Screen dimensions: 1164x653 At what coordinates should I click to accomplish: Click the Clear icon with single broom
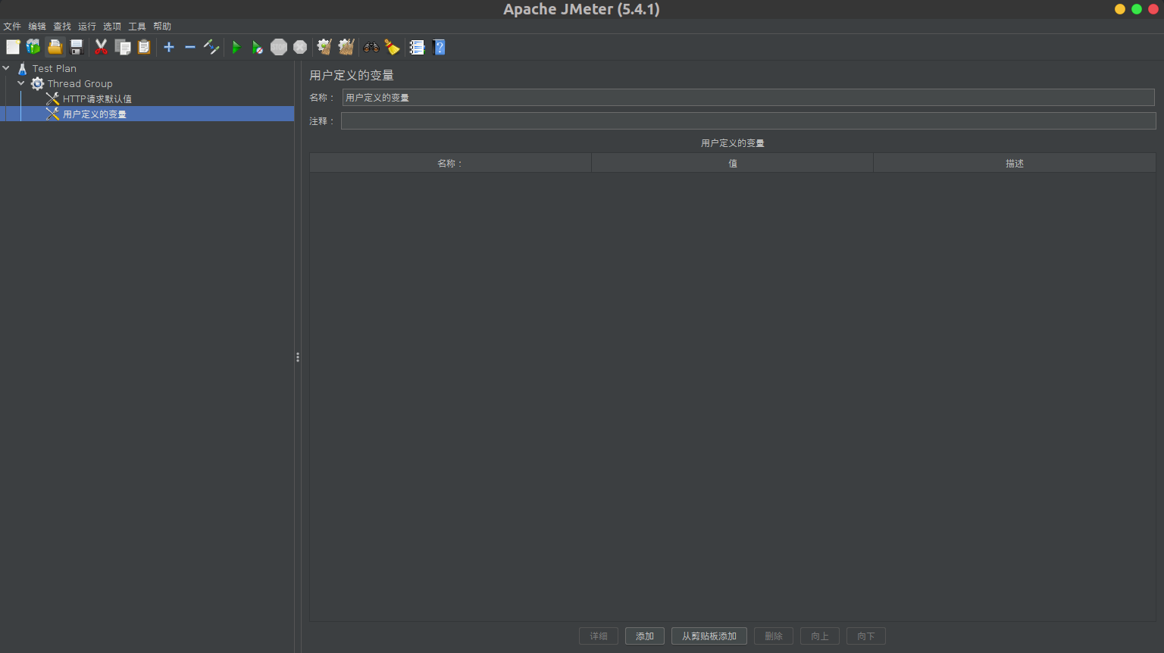(x=324, y=47)
